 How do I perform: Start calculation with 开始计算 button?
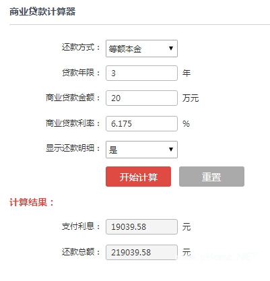tap(138, 177)
